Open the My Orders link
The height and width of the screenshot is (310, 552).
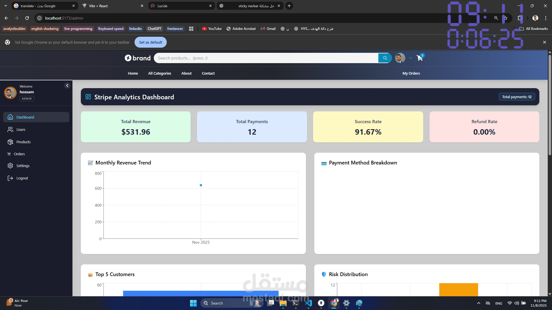point(411,73)
